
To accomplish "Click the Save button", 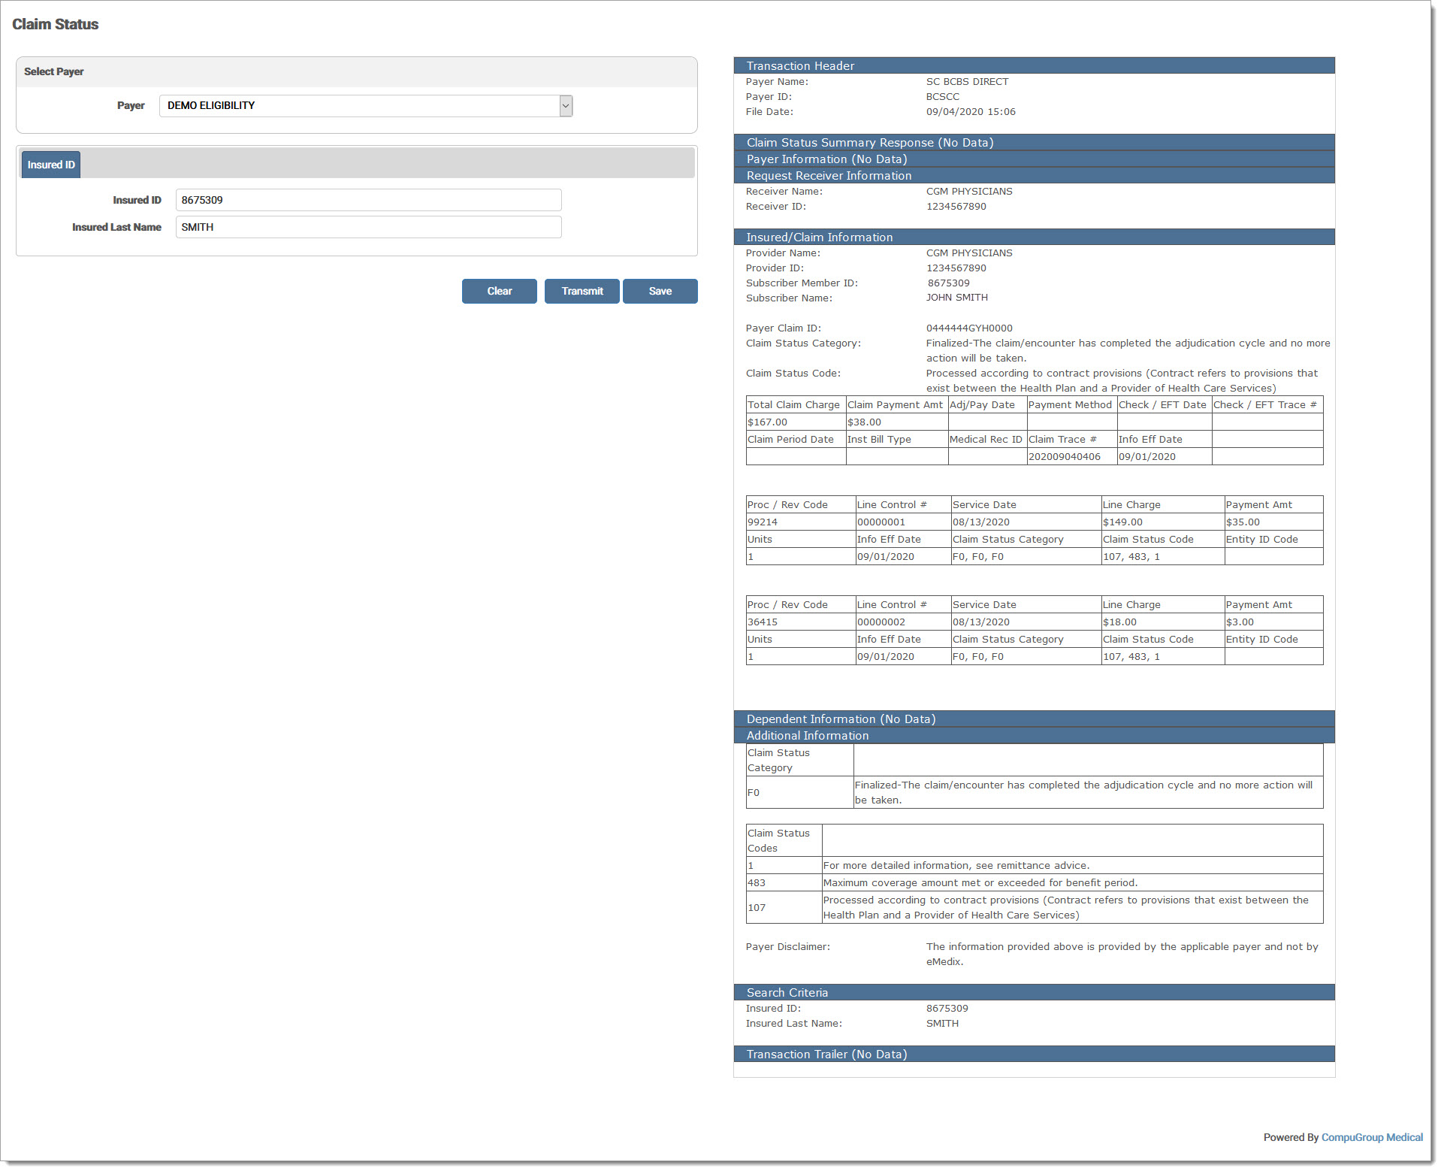I will (x=660, y=291).
